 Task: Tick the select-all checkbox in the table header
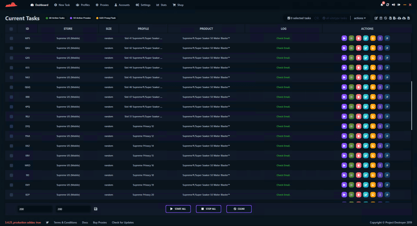11,29
